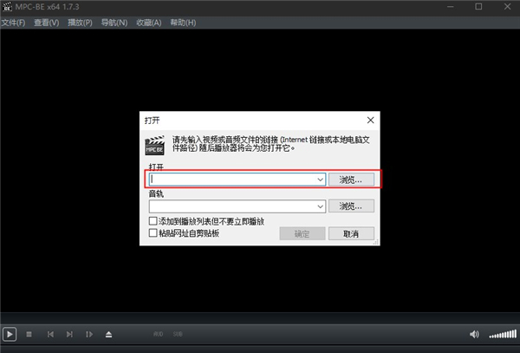Screen dimensions: 520x353
Task: Select the SUB subtitle track icon
Action: 178,334
